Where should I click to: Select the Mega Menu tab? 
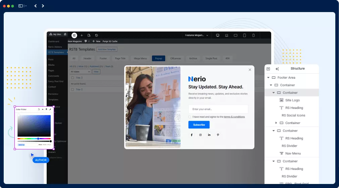(x=140, y=59)
